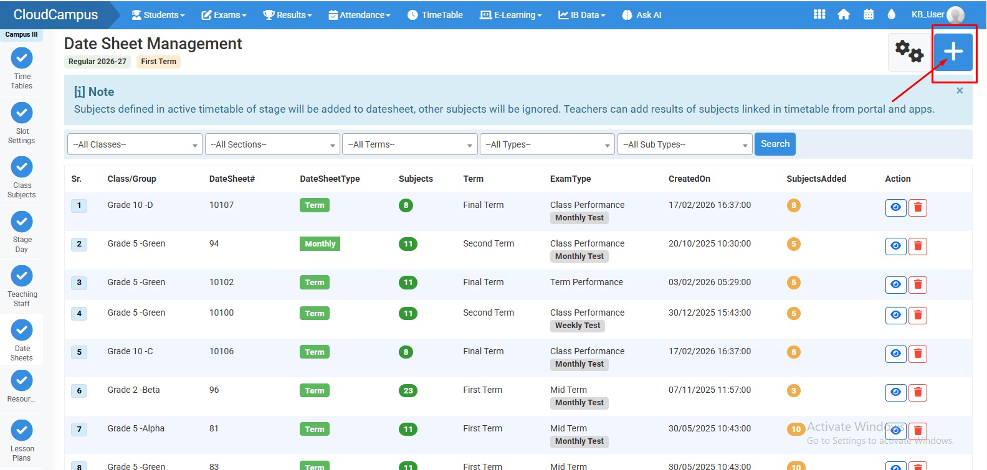This screenshot has height=470, width=987.
Task: Click the Class/Group column header
Action: (x=131, y=179)
